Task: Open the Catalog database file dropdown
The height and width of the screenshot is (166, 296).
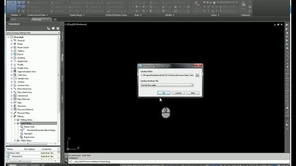Action: (x=192, y=85)
